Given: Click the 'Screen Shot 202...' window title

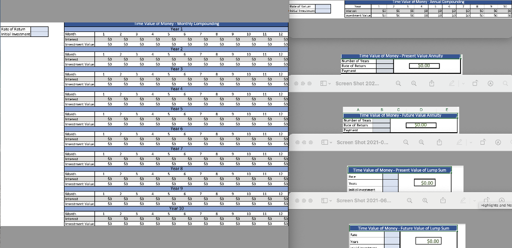Looking at the screenshot, I should coord(357,83).
